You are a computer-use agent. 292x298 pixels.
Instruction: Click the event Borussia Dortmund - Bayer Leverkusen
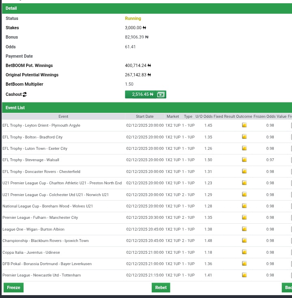tap(47, 264)
